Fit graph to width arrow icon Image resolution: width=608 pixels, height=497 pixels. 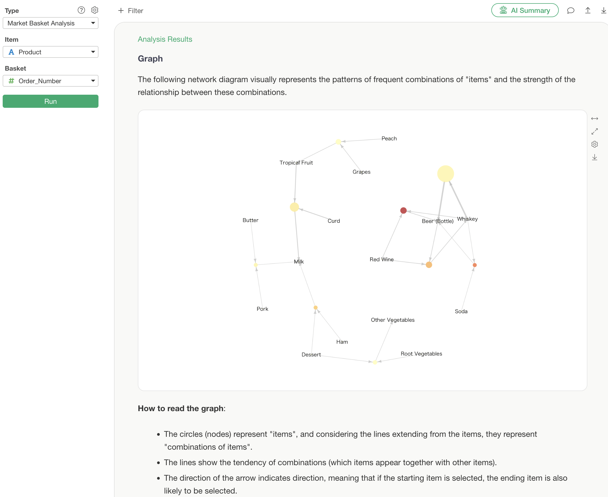coord(595,118)
